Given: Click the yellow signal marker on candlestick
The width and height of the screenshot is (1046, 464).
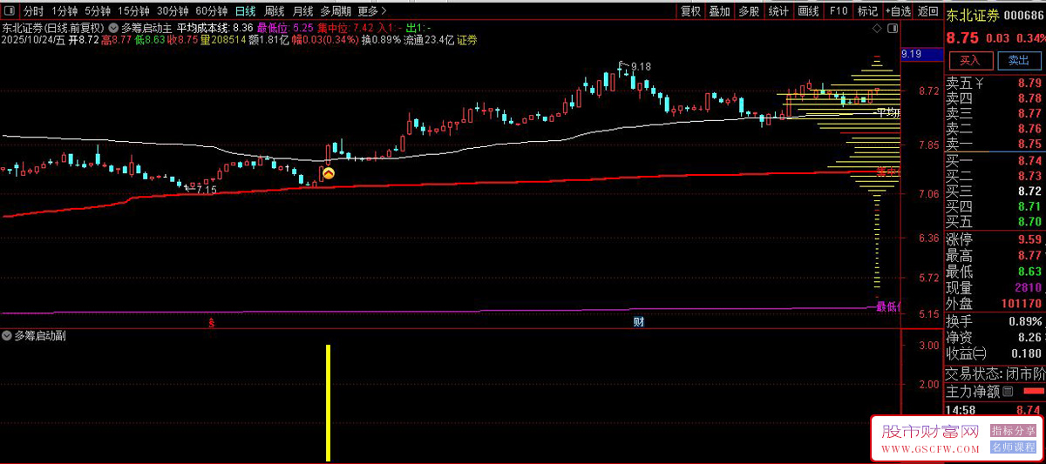Looking at the screenshot, I should [x=329, y=174].
